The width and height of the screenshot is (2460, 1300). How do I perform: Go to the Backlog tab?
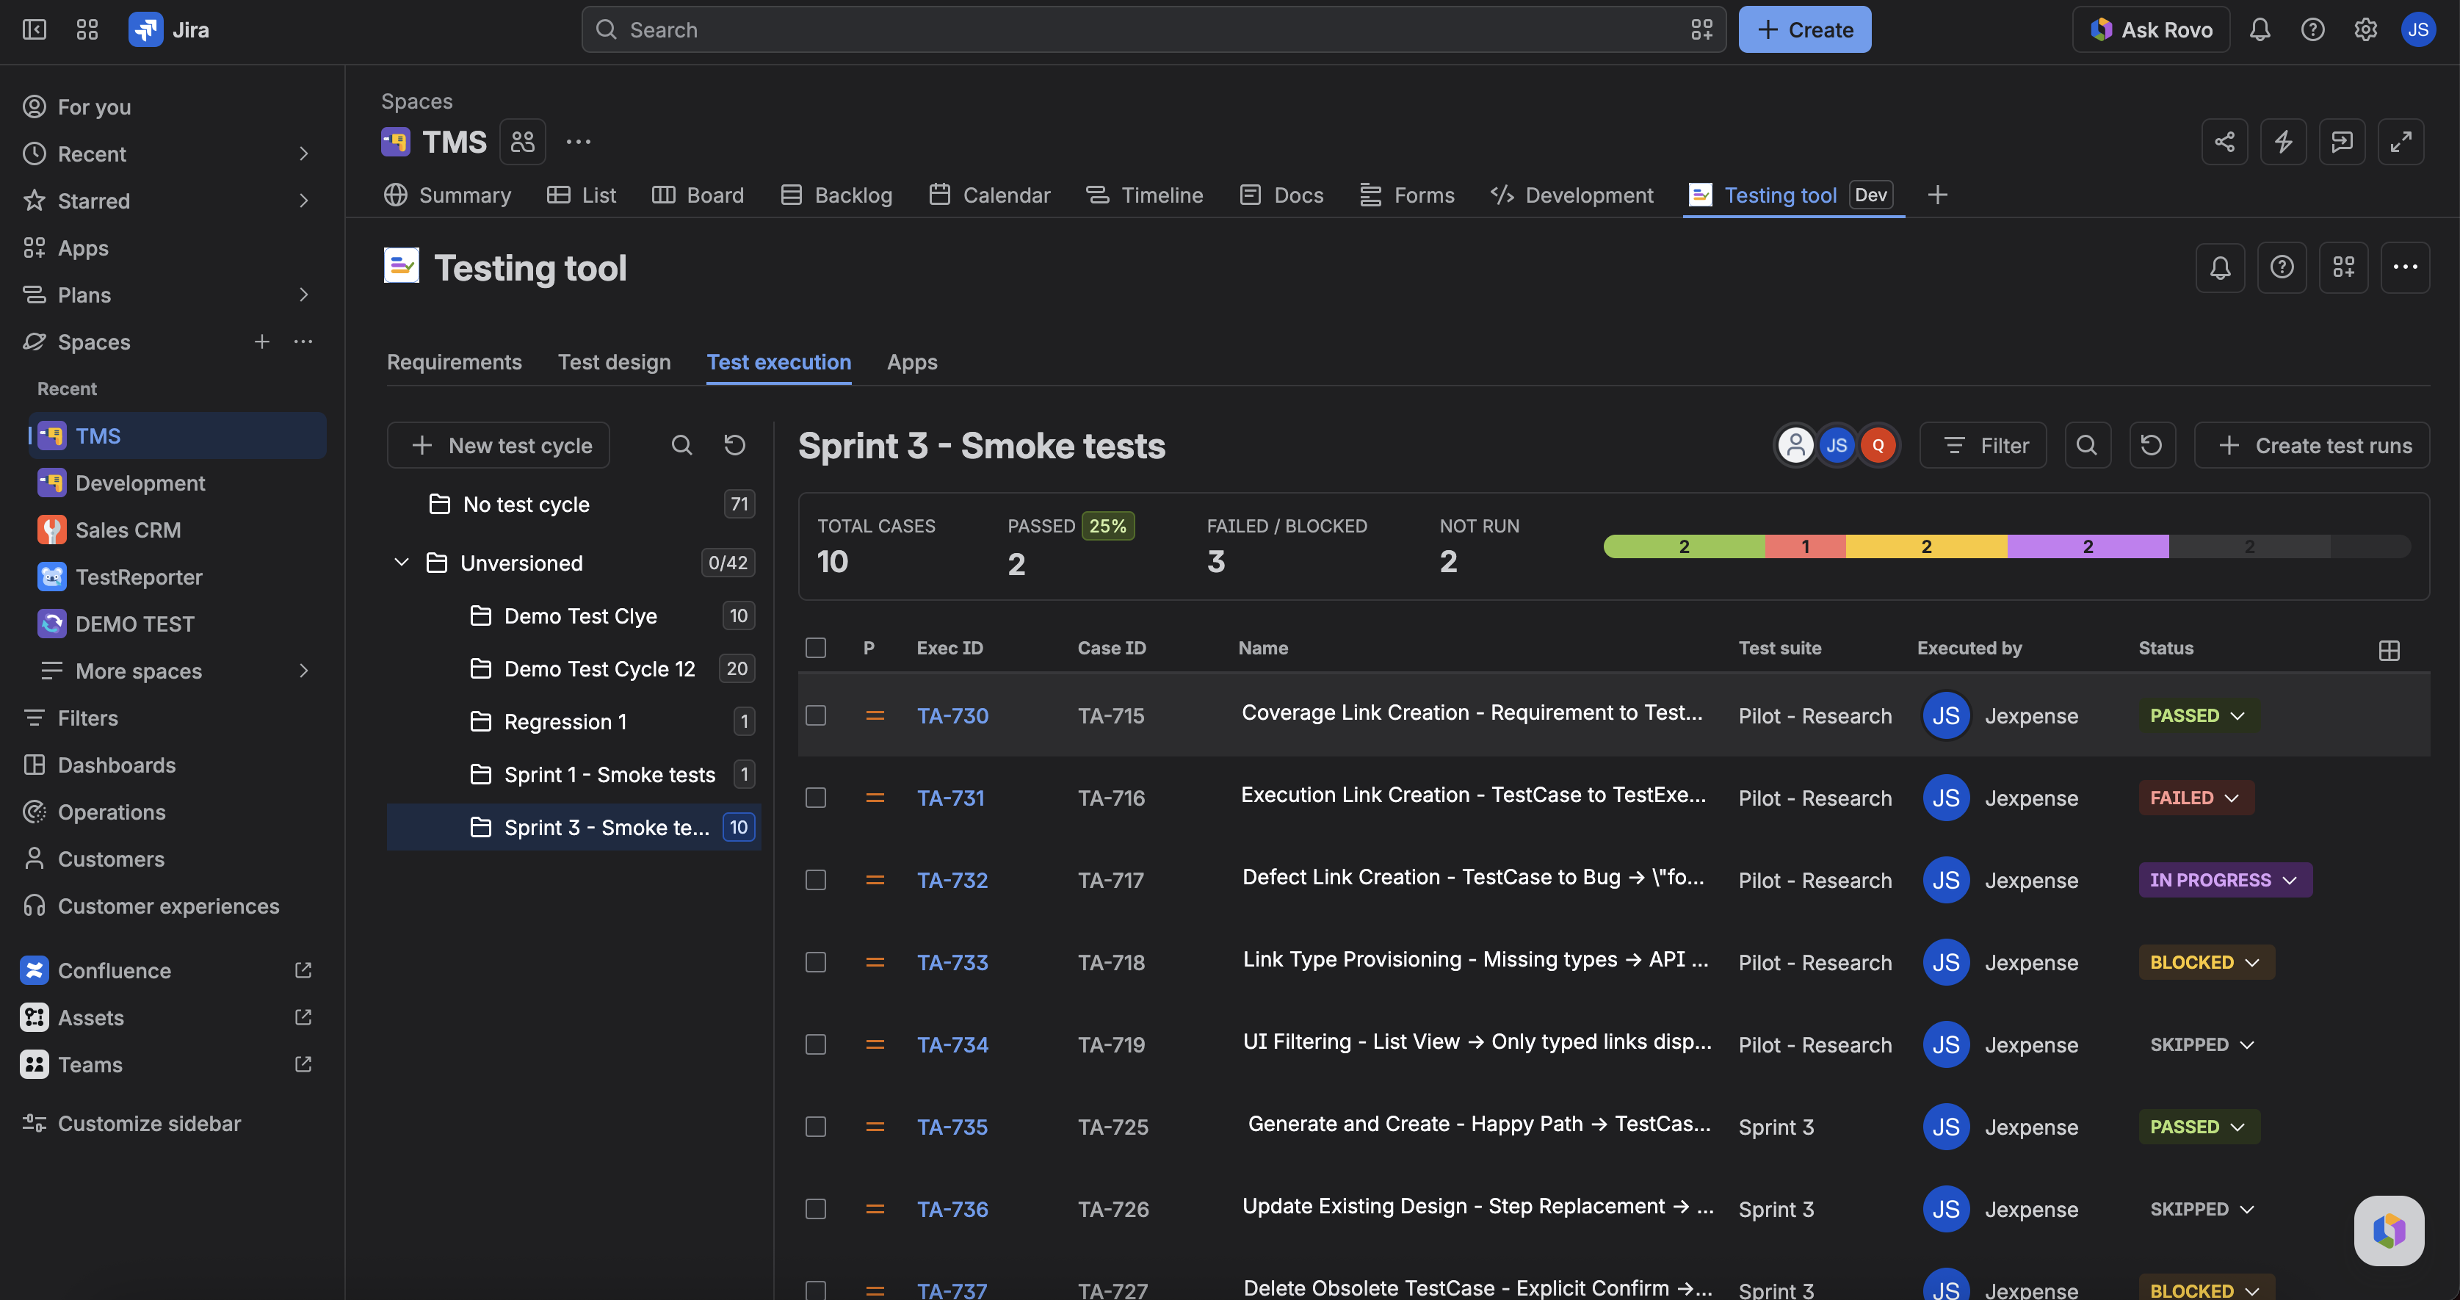tap(836, 195)
